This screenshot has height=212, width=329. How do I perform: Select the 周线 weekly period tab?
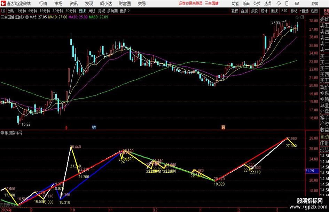coord(92,11)
